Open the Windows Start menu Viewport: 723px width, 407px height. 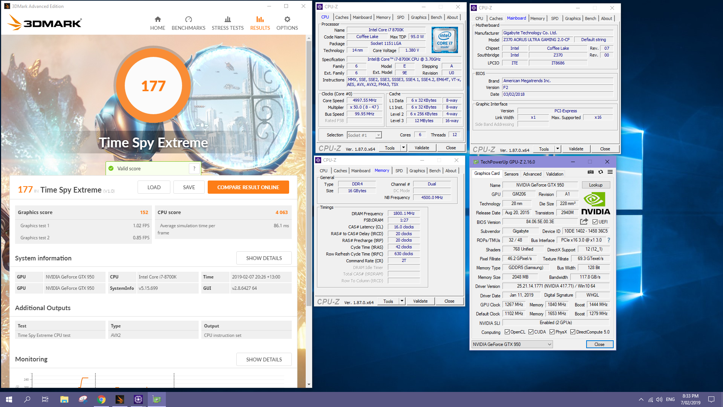[x=9, y=399]
